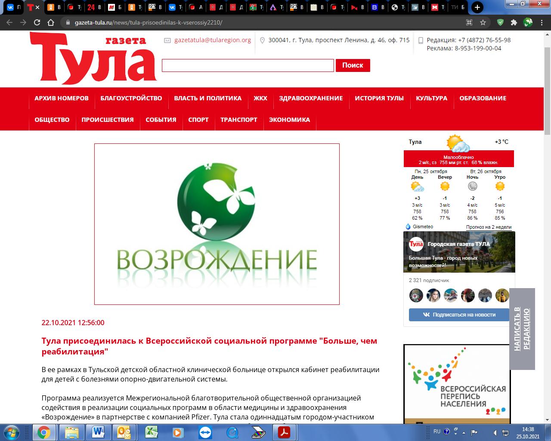Image resolution: width=551 pixels, height=441 pixels.
Task: Open the Chrome three-dot menu
Action: [x=542, y=22]
